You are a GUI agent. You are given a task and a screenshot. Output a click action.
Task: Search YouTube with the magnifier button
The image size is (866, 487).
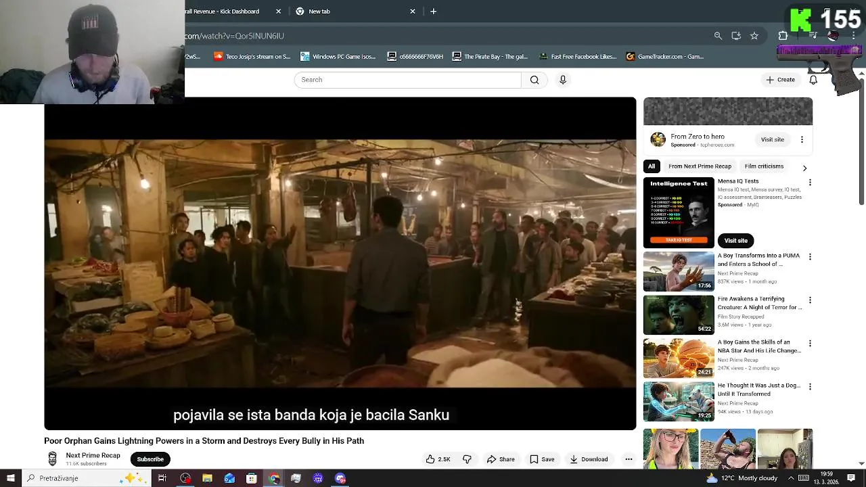click(x=534, y=80)
